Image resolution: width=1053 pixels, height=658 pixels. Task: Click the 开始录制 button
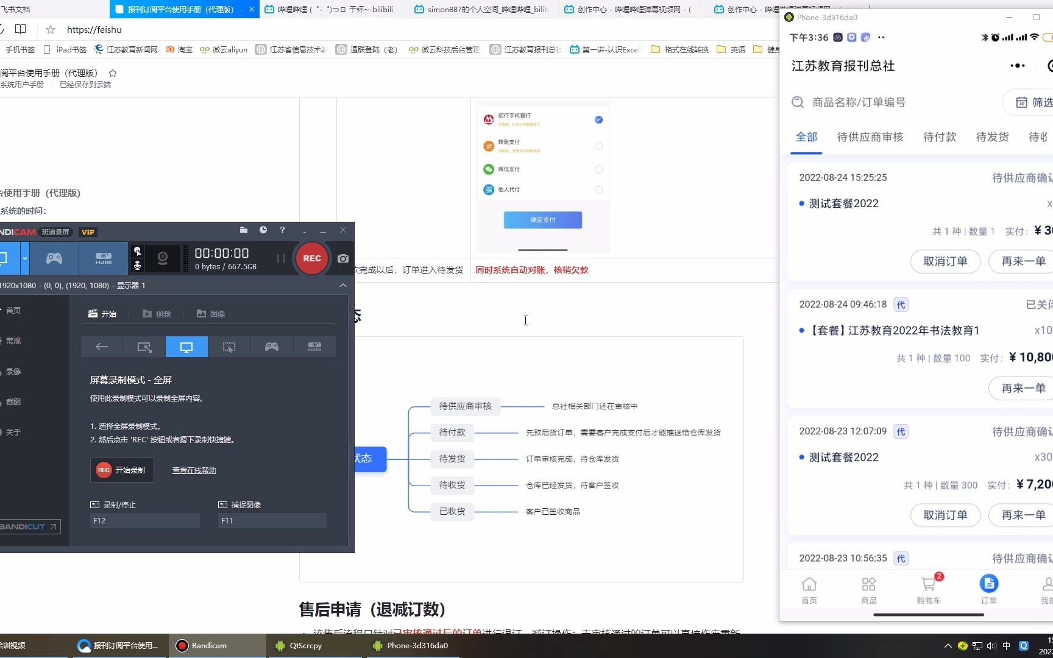click(122, 470)
